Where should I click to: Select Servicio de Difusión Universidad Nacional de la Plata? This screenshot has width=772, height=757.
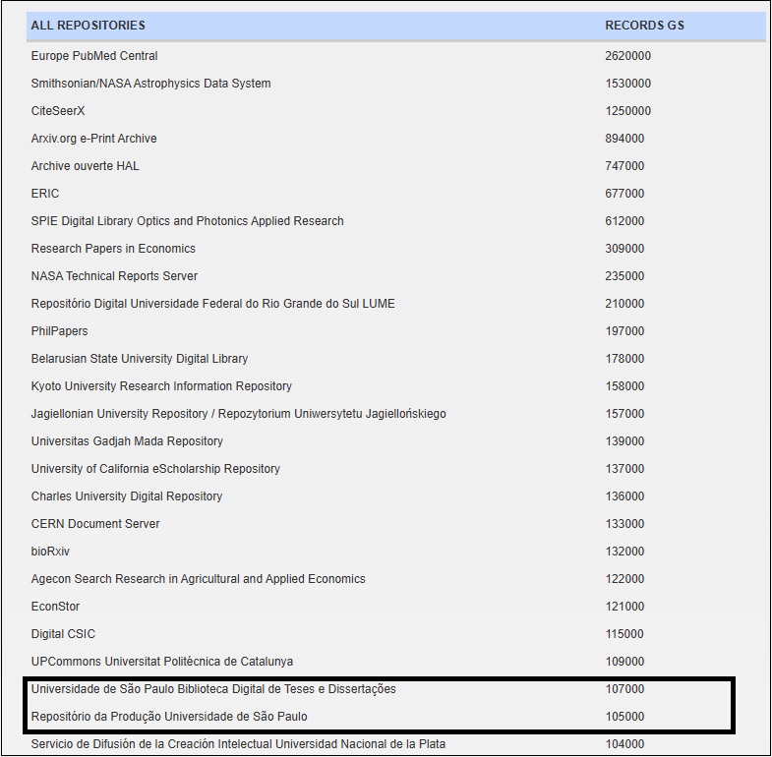coord(238,744)
